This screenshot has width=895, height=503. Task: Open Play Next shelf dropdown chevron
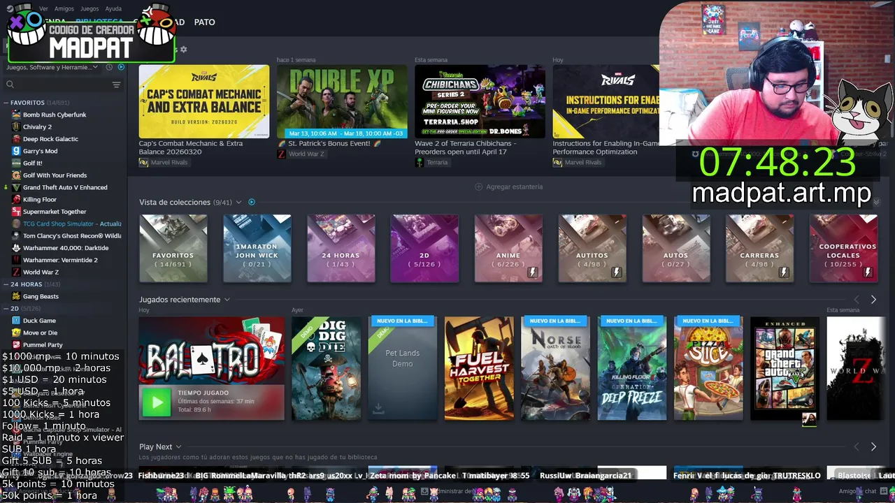tap(178, 447)
